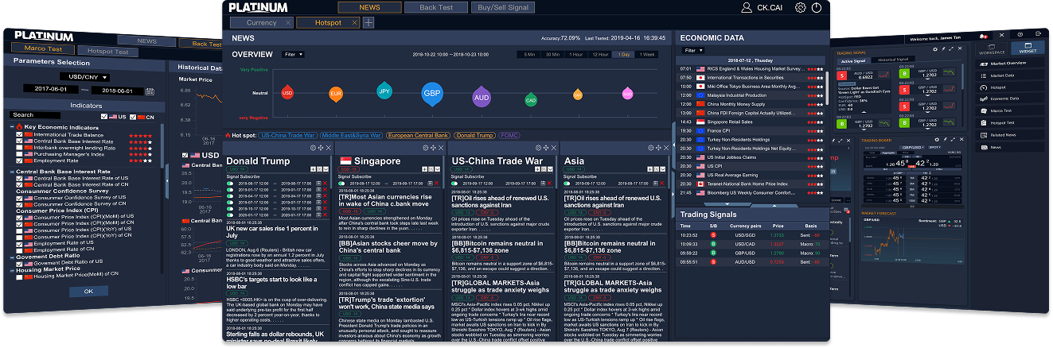Toggle the US checkbox beside Search
This screenshot has width=1053, height=348.
click(x=104, y=116)
